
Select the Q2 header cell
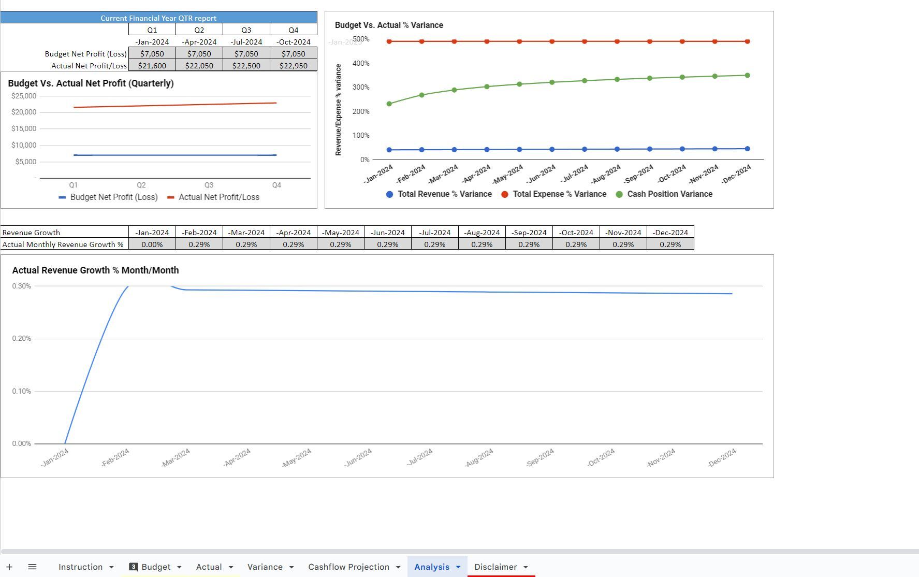pos(199,30)
